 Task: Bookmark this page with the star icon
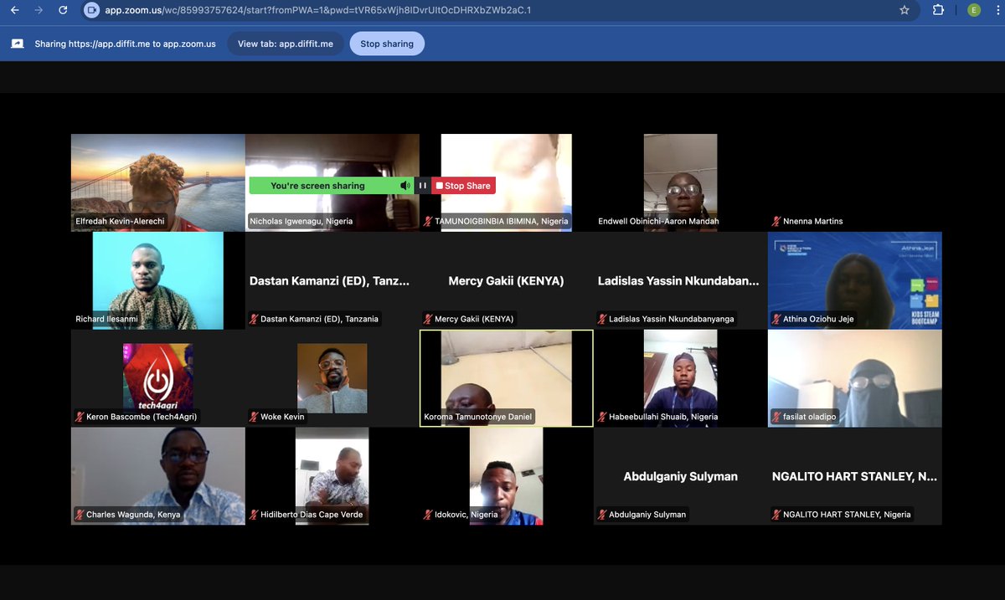click(x=904, y=10)
